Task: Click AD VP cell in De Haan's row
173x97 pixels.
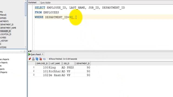Action: tap(68, 75)
